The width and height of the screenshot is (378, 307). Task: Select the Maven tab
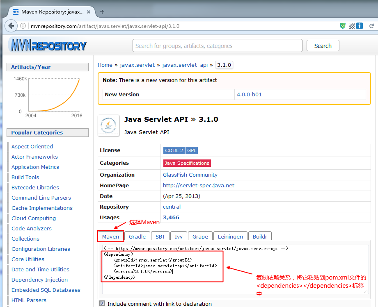[x=110, y=237]
